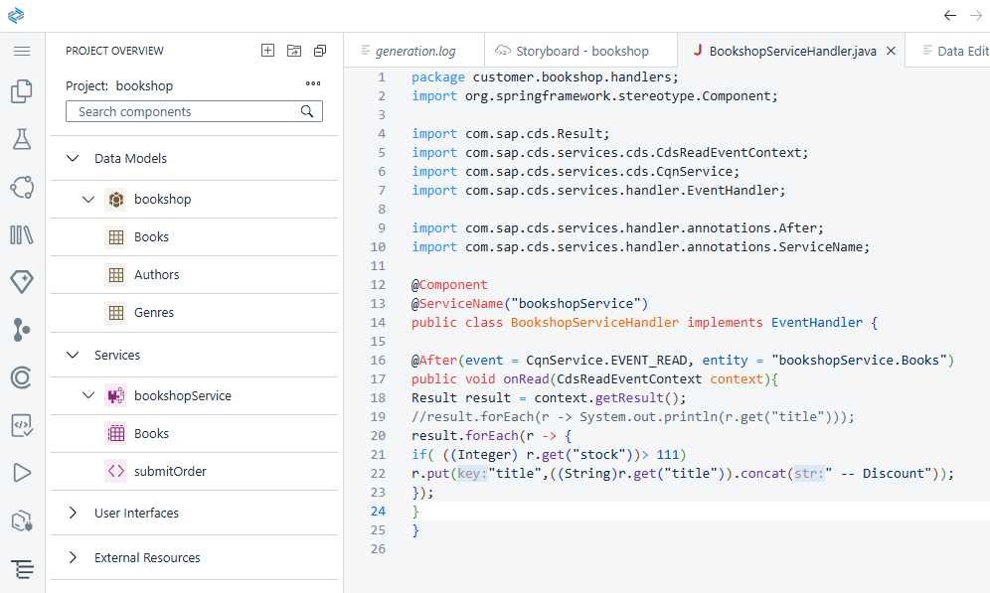990x593 pixels.
Task: Open the hamburger menu icon
Action: coord(22,51)
